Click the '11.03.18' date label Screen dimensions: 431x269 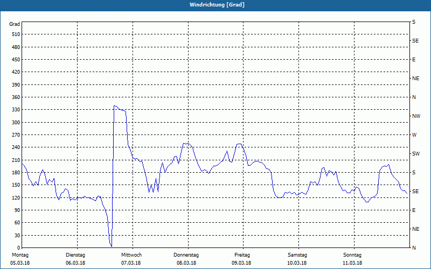352,263
